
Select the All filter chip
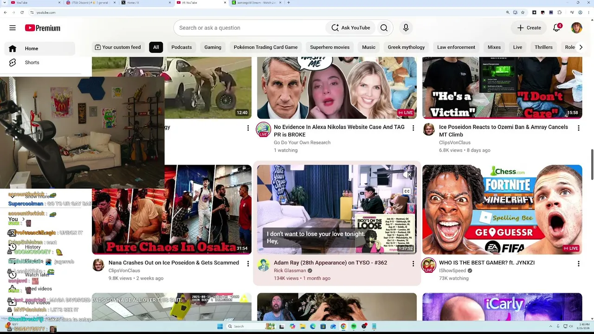(156, 47)
